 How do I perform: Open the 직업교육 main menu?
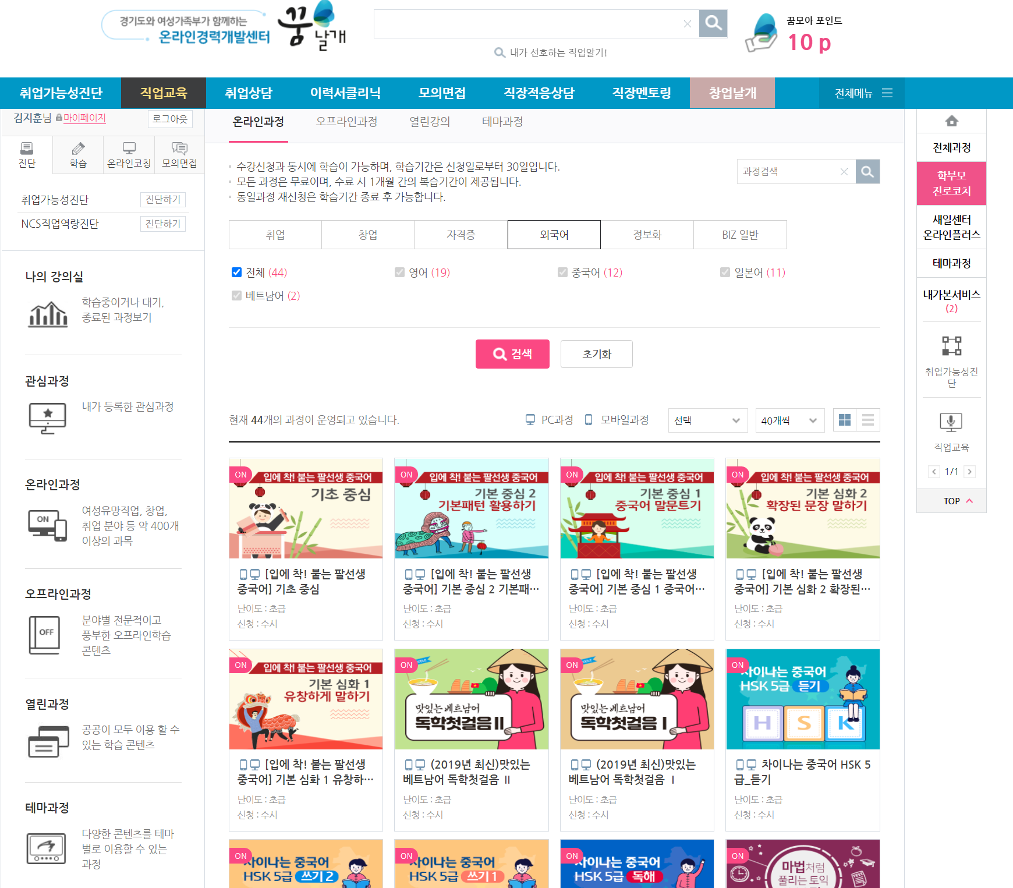(x=164, y=93)
